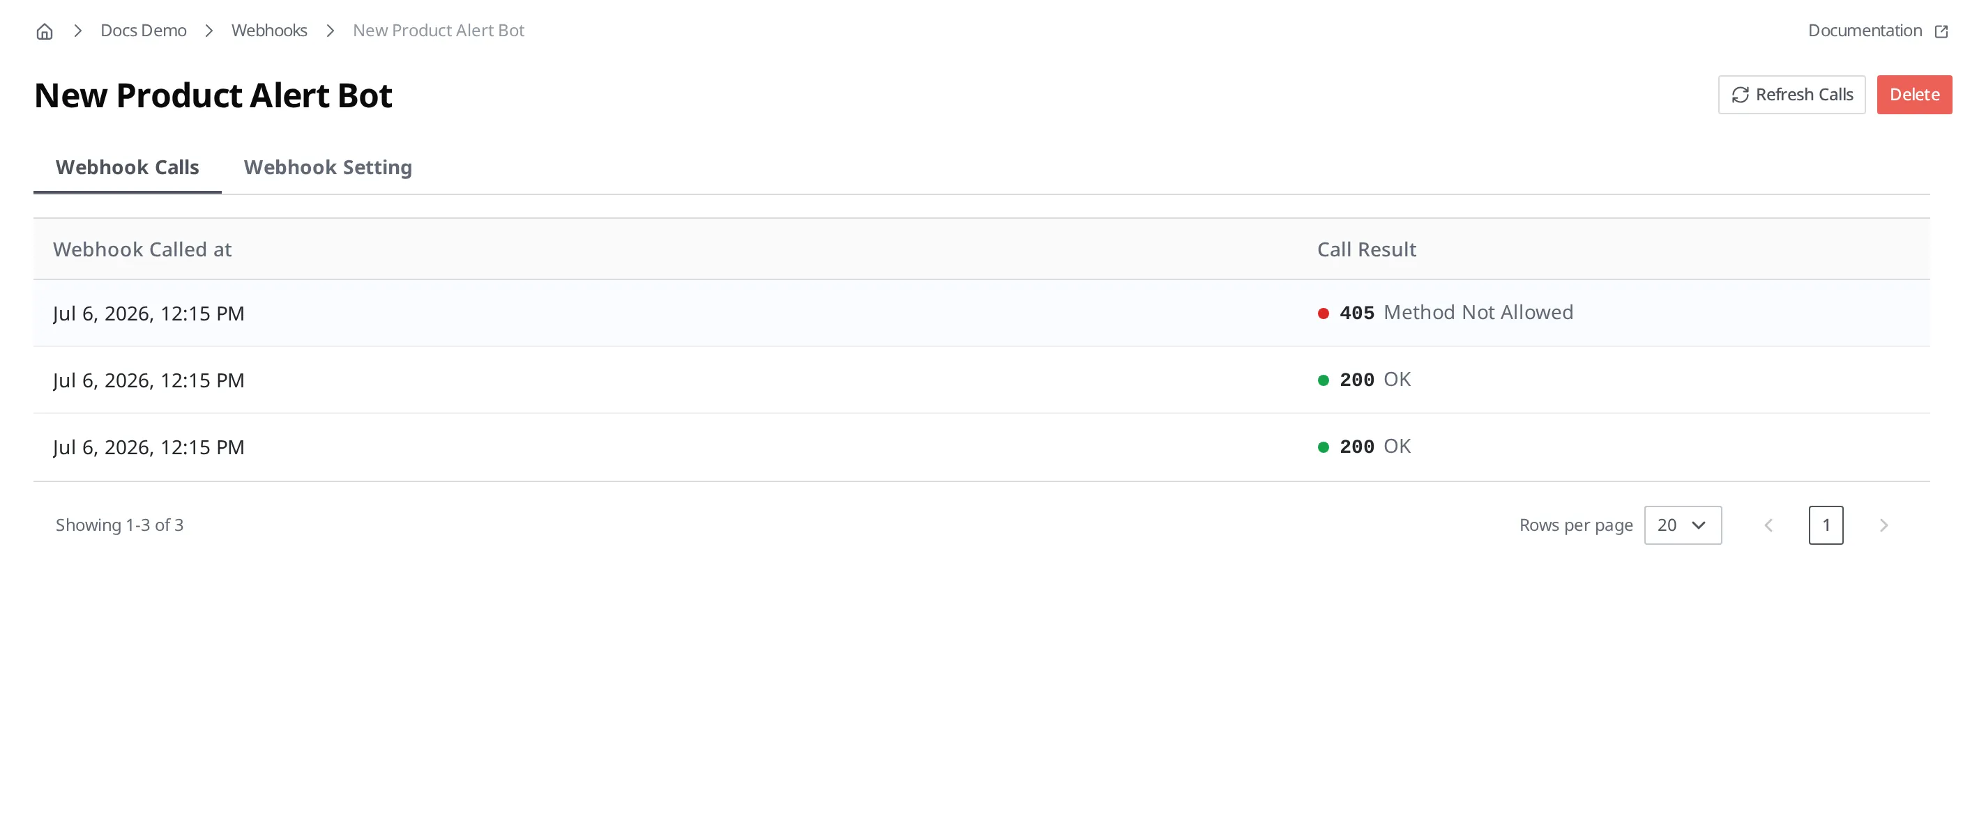Click the Showing 1-3 of 3 text
Image resolution: width=1986 pixels, height=836 pixels.
(119, 525)
